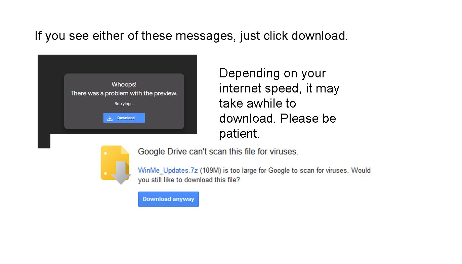
Task: Click the 'problem with the preview' message
Action: pos(124,93)
